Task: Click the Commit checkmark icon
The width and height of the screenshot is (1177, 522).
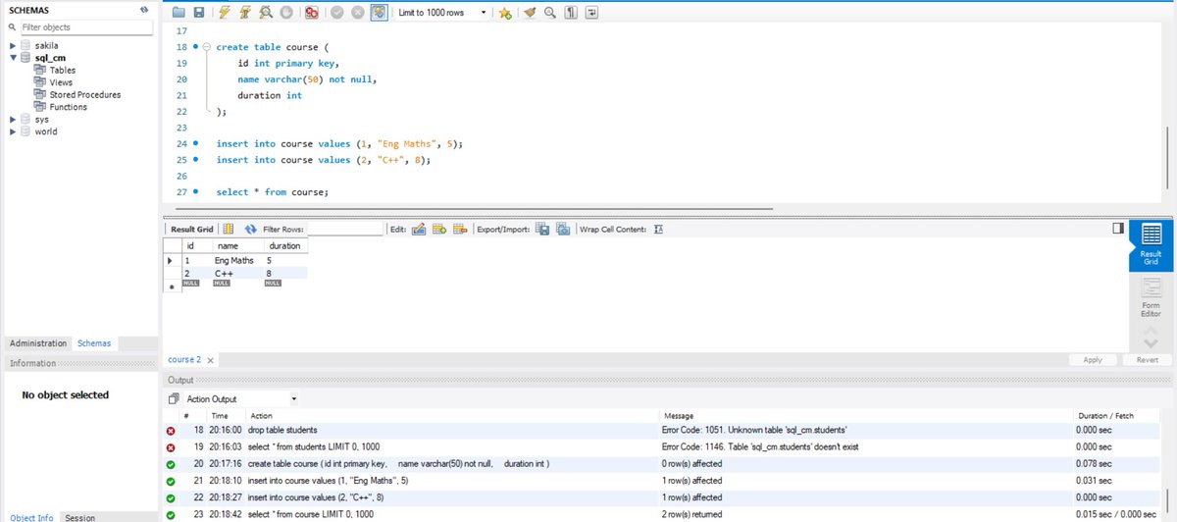Action: (x=336, y=13)
